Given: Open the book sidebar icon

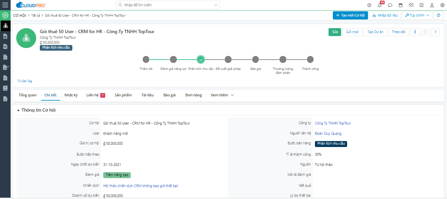Looking at the screenshot, I should coord(5,88).
